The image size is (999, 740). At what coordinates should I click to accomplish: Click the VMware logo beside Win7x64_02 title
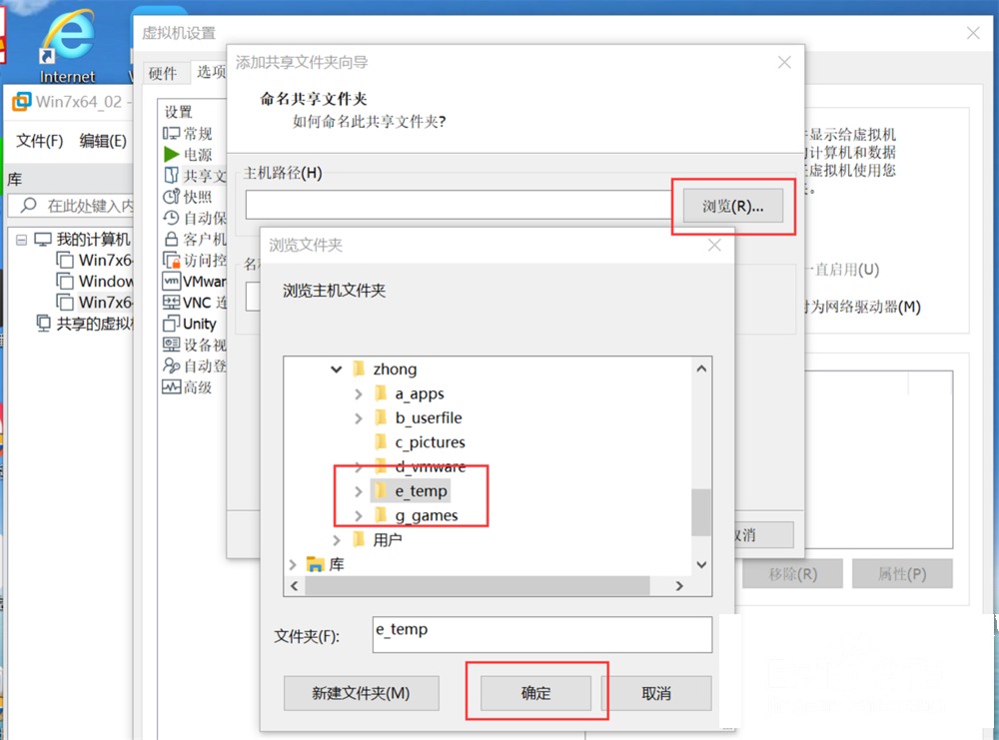(21, 101)
